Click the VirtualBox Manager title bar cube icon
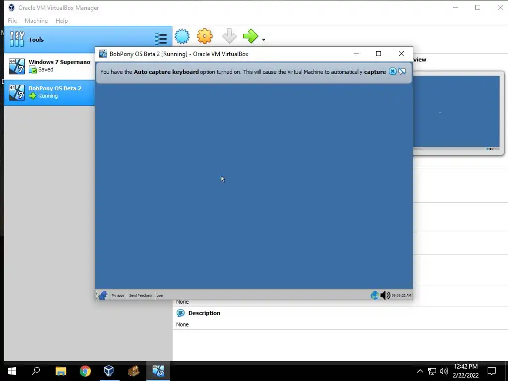508x381 pixels. click(12, 7)
